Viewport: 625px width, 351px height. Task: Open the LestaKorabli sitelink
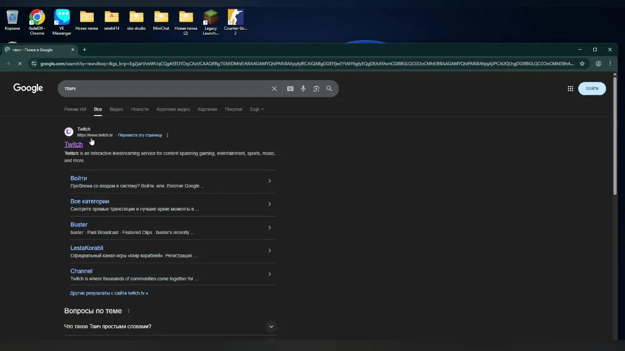click(x=86, y=248)
